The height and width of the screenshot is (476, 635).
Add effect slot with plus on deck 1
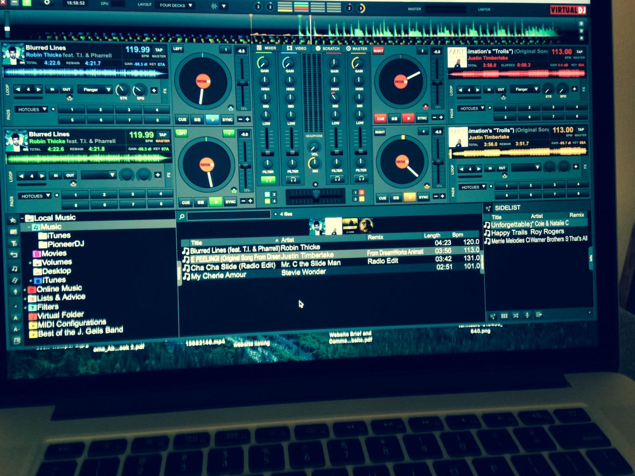pyautogui.click(x=154, y=90)
